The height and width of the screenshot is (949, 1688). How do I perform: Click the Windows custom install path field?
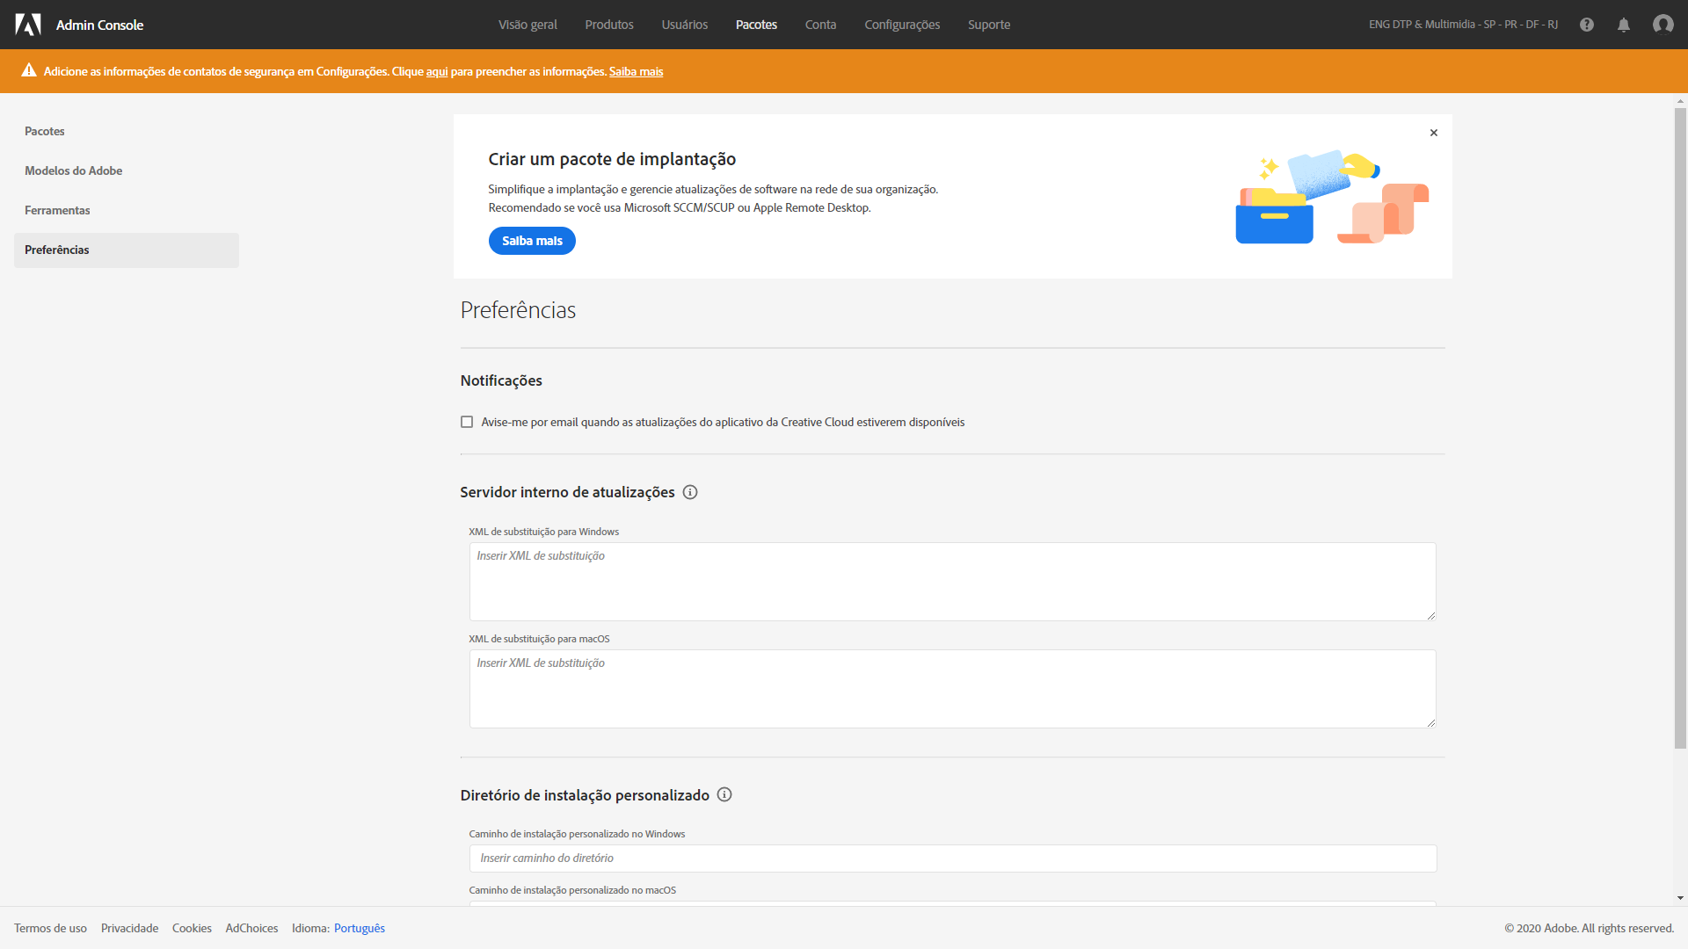coord(953,858)
